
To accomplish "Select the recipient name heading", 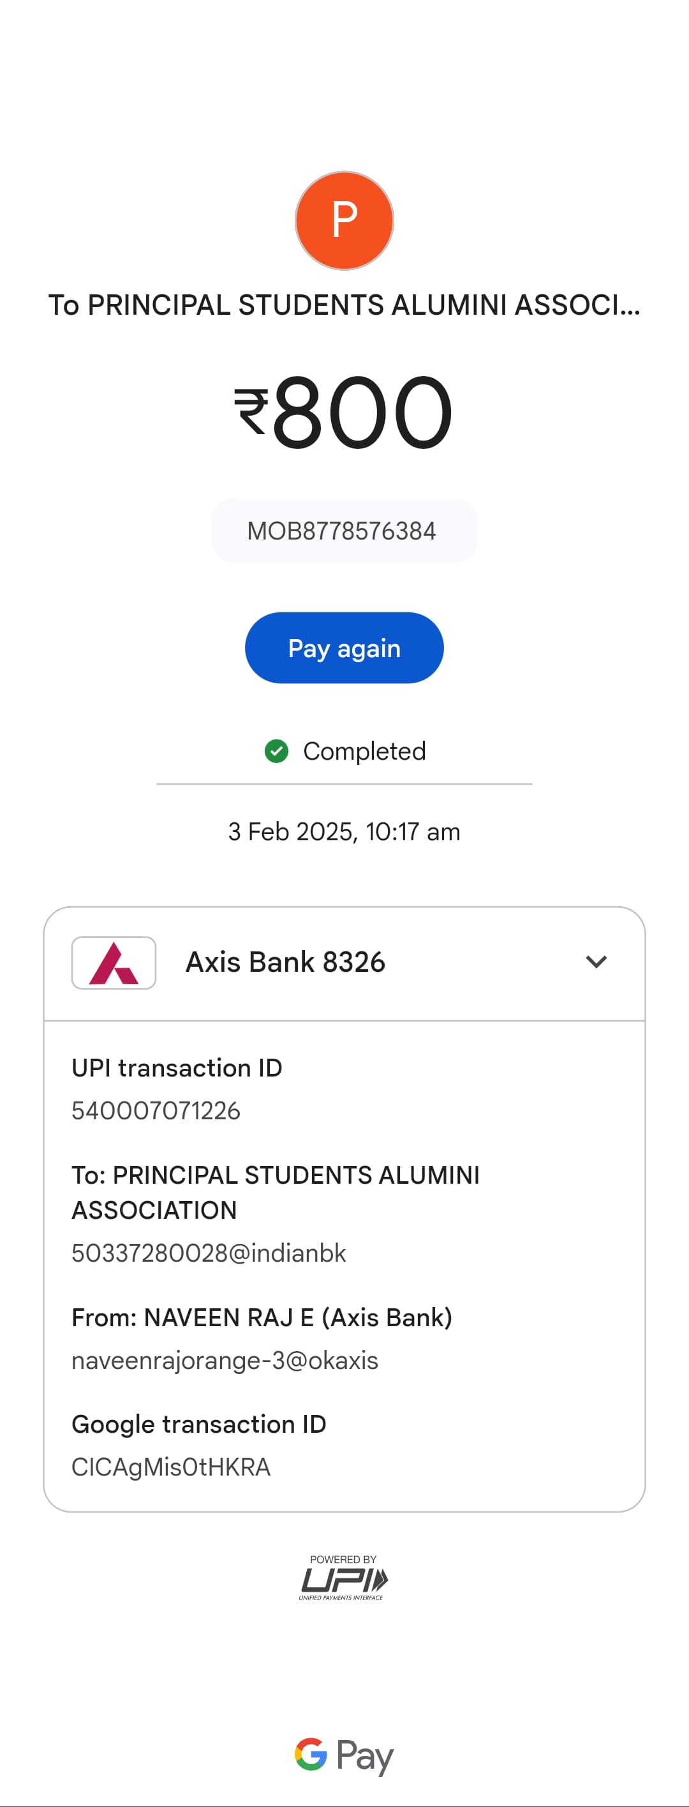I will point(344,305).
